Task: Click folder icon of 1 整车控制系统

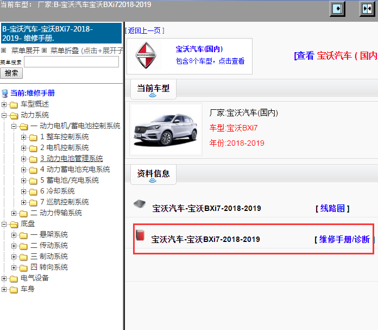Action: tap(33, 138)
